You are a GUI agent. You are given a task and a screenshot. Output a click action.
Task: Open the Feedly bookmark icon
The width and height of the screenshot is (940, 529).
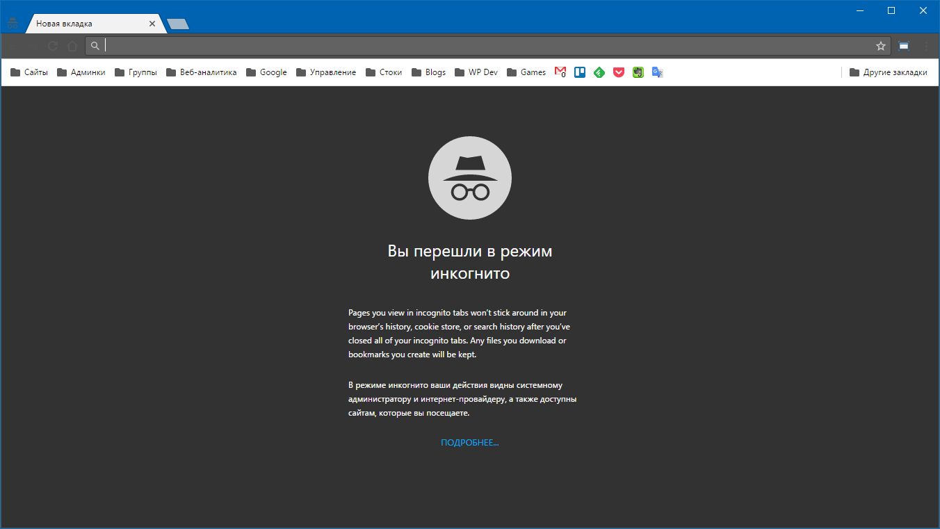pos(599,72)
